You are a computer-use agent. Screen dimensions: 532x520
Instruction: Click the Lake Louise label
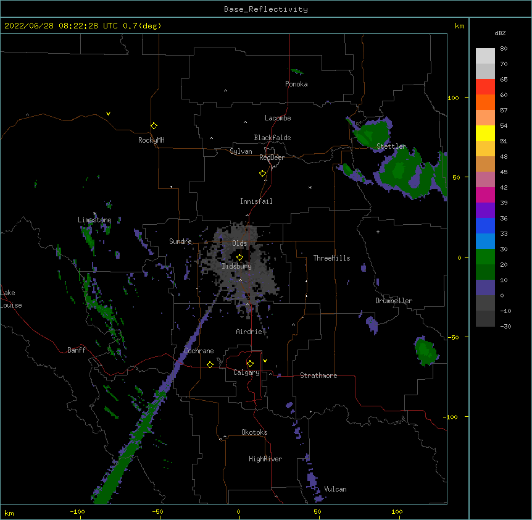point(11,299)
